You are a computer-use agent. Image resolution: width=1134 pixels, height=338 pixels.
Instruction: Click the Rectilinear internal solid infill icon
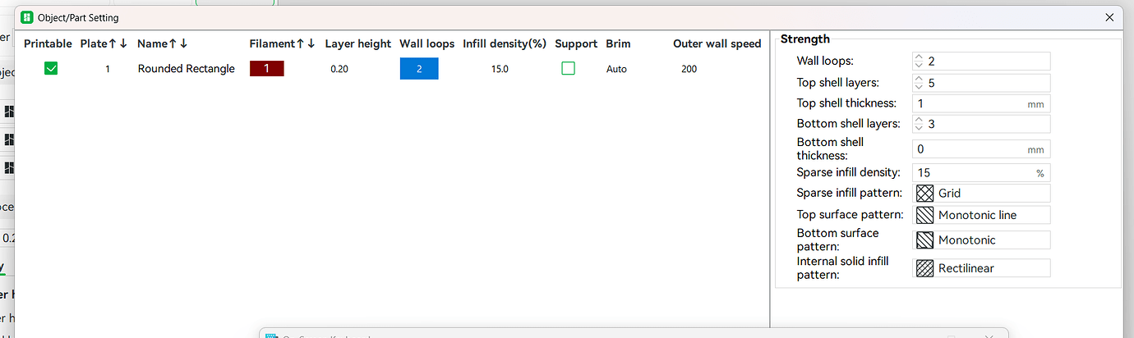point(924,268)
